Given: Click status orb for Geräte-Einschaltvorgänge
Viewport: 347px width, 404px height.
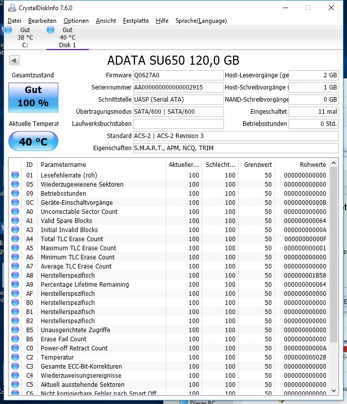Looking at the screenshot, I should point(15,202).
